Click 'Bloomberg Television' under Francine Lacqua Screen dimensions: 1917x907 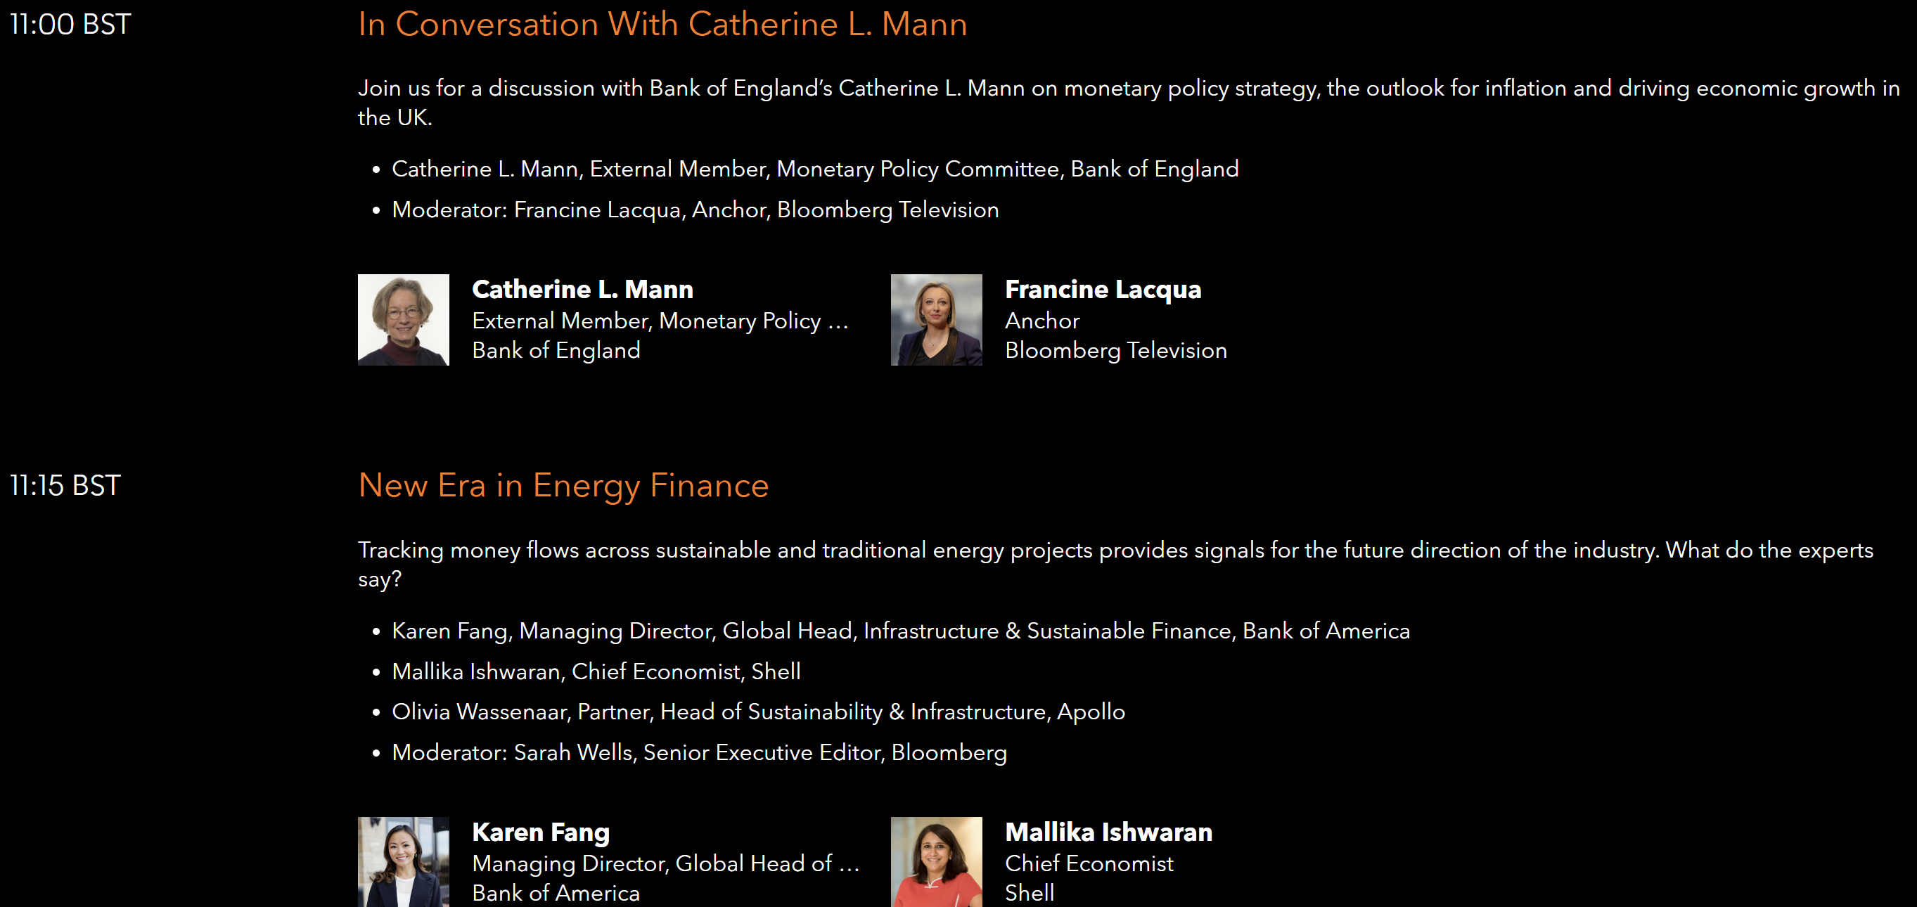(x=1115, y=350)
